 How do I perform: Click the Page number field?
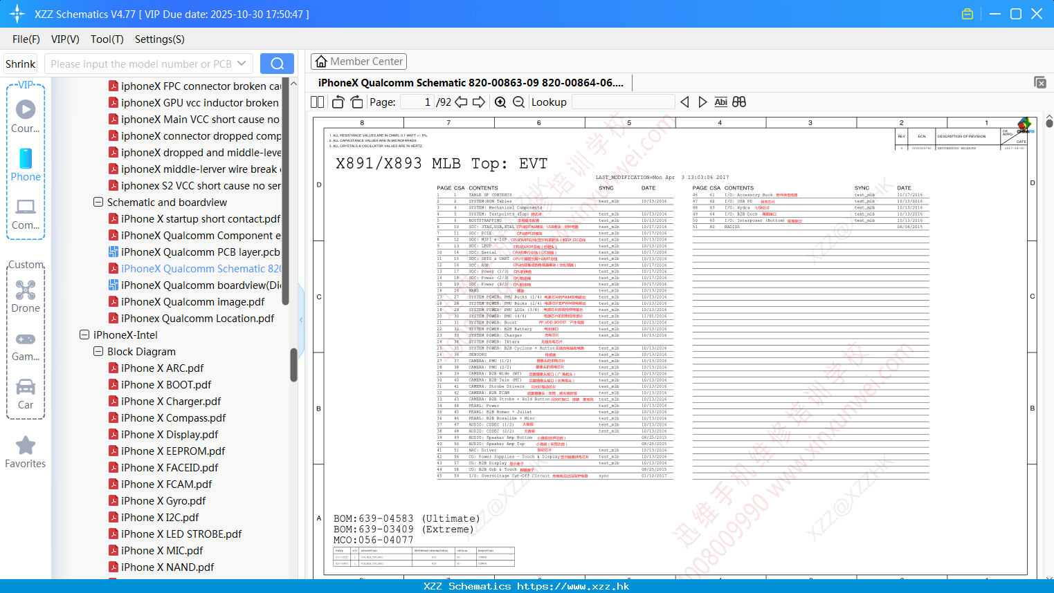pyautogui.click(x=417, y=102)
